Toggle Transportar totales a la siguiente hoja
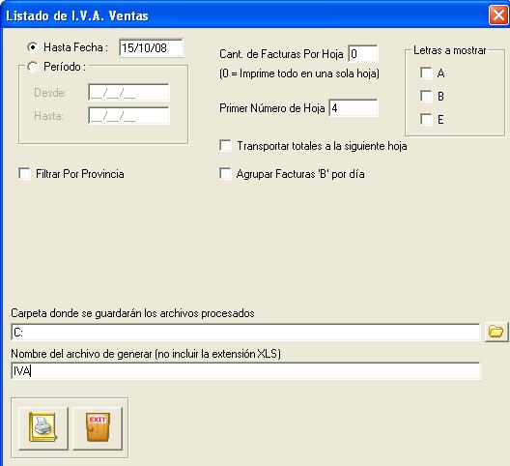Screen dimensions: 510x466 click(x=225, y=146)
